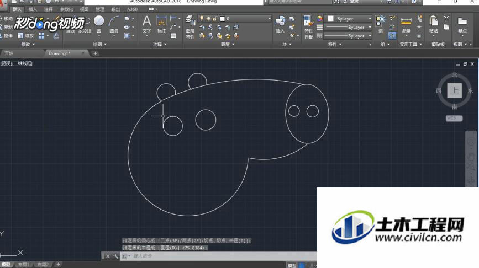Click the ViewCube 上 (Top) face
The width and height of the screenshot is (479, 268).
tap(454, 90)
